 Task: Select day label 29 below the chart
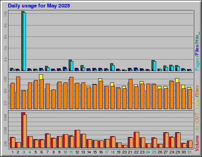point(178,152)
